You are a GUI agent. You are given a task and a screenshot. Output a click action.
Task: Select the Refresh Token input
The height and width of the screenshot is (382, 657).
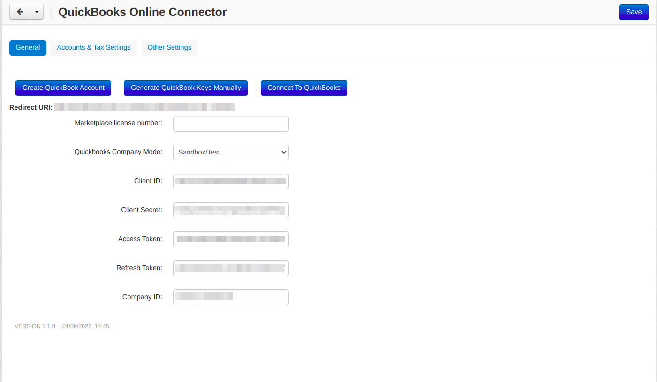pyautogui.click(x=231, y=268)
